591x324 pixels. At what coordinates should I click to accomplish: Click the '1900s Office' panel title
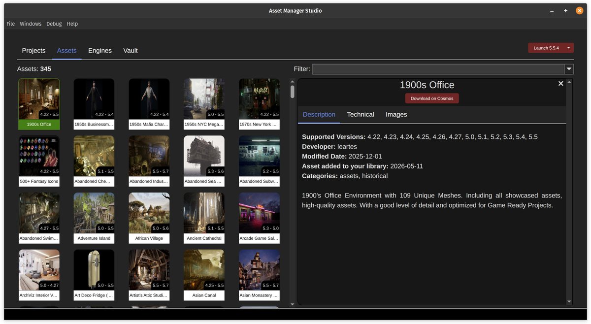(427, 85)
